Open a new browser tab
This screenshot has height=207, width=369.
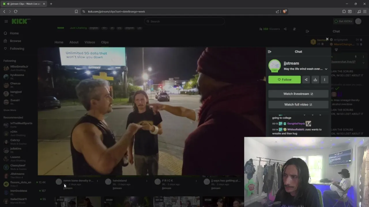tap(51, 4)
